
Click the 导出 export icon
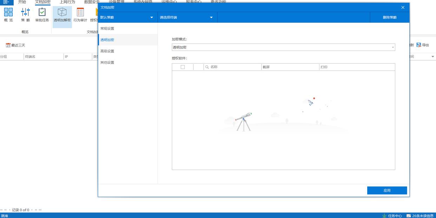coord(423,45)
